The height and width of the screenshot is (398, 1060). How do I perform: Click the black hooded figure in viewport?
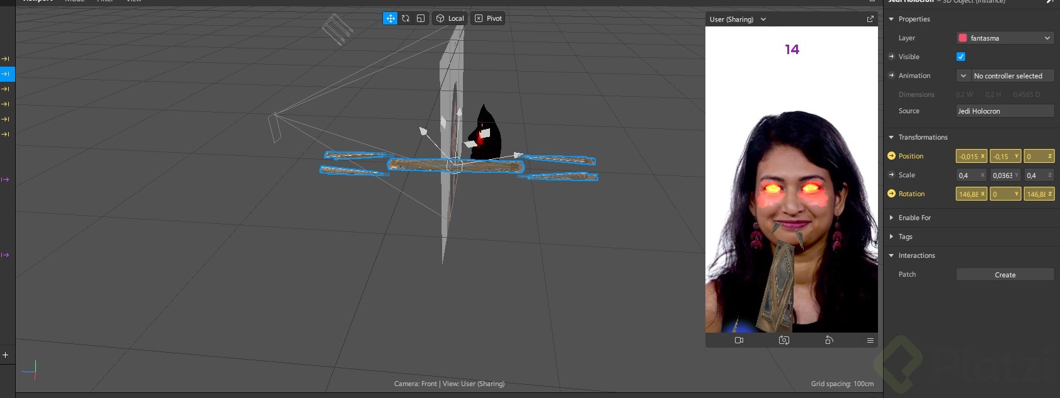click(x=486, y=132)
